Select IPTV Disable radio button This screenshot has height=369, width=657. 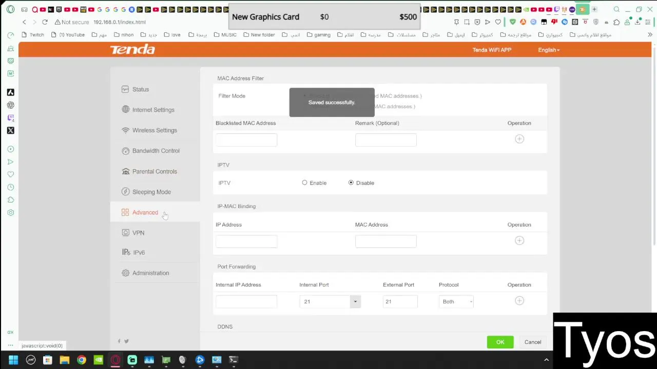tap(351, 182)
